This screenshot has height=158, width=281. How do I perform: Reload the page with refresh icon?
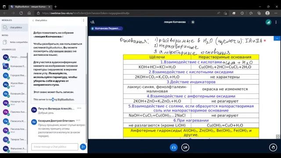pyautogui.click(x=21, y=13)
